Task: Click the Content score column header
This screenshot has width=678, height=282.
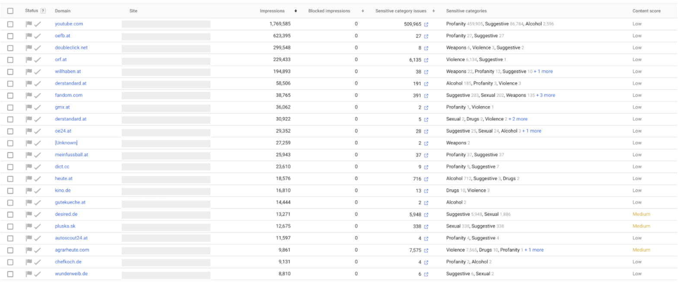Action: pyautogui.click(x=646, y=11)
